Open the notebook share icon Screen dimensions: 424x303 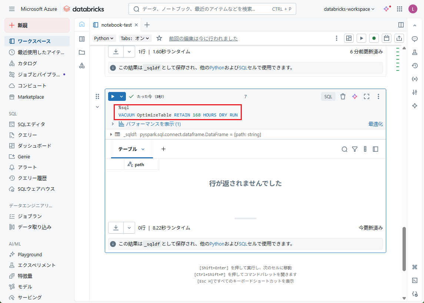pyautogui.click(x=399, y=38)
